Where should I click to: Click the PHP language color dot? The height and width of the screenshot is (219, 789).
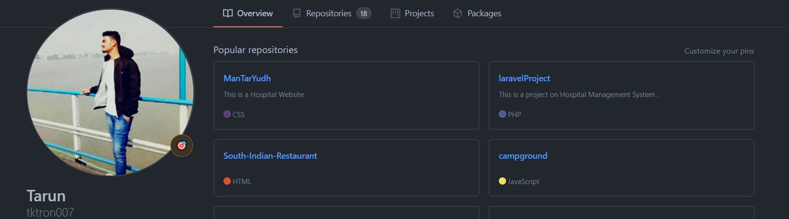[502, 114]
